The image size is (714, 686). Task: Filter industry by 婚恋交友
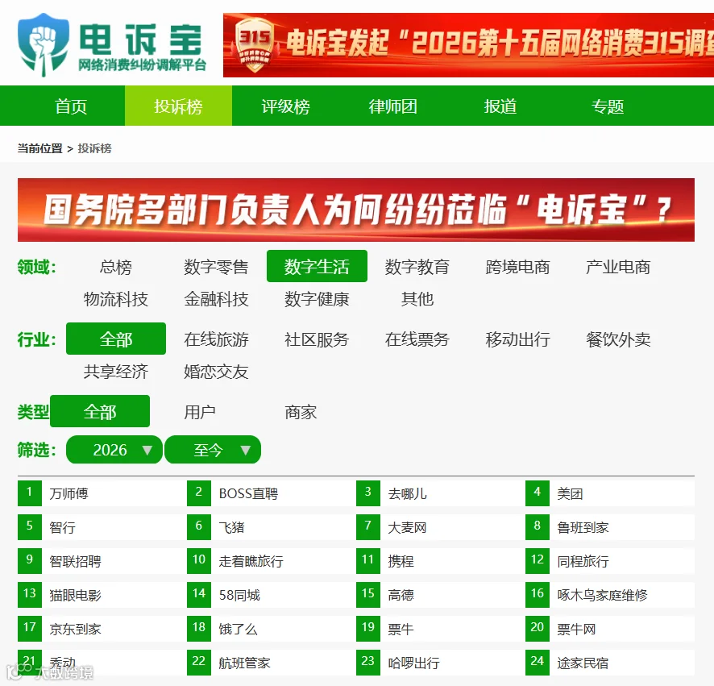coord(216,372)
